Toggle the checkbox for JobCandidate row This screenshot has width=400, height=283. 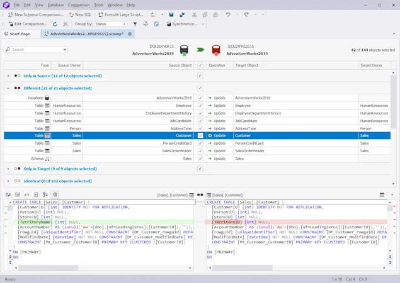(x=200, y=121)
